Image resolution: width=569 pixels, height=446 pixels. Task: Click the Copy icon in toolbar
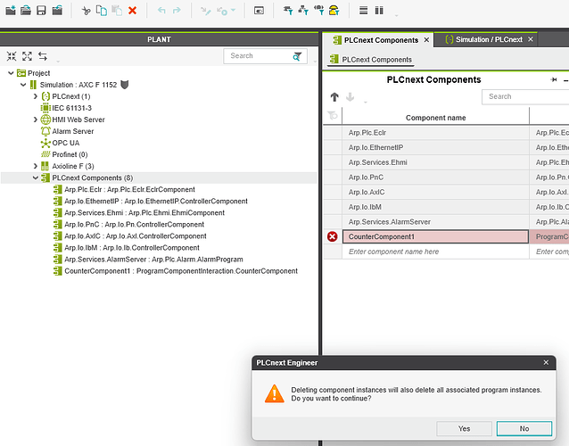point(102,11)
